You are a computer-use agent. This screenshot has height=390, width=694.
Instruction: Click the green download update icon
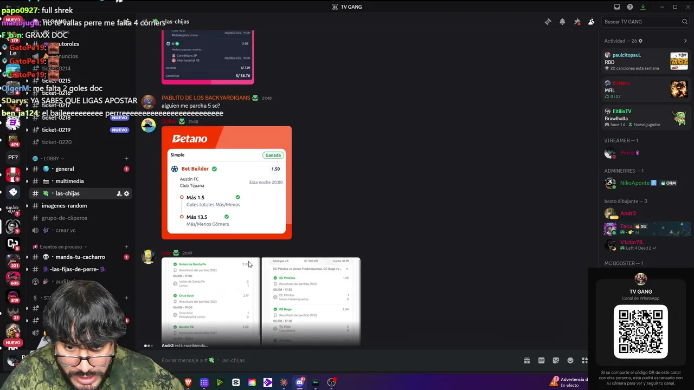pyautogui.click(x=643, y=7)
